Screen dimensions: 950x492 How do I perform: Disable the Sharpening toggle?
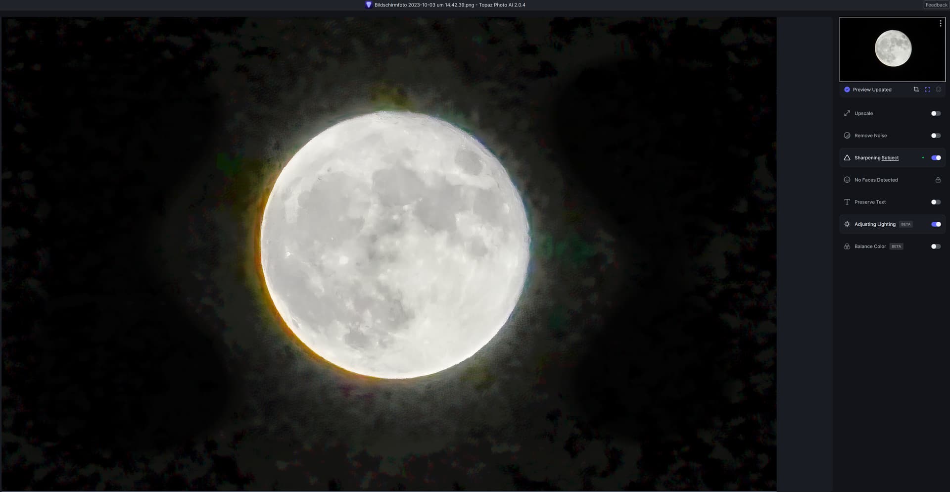click(936, 158)
